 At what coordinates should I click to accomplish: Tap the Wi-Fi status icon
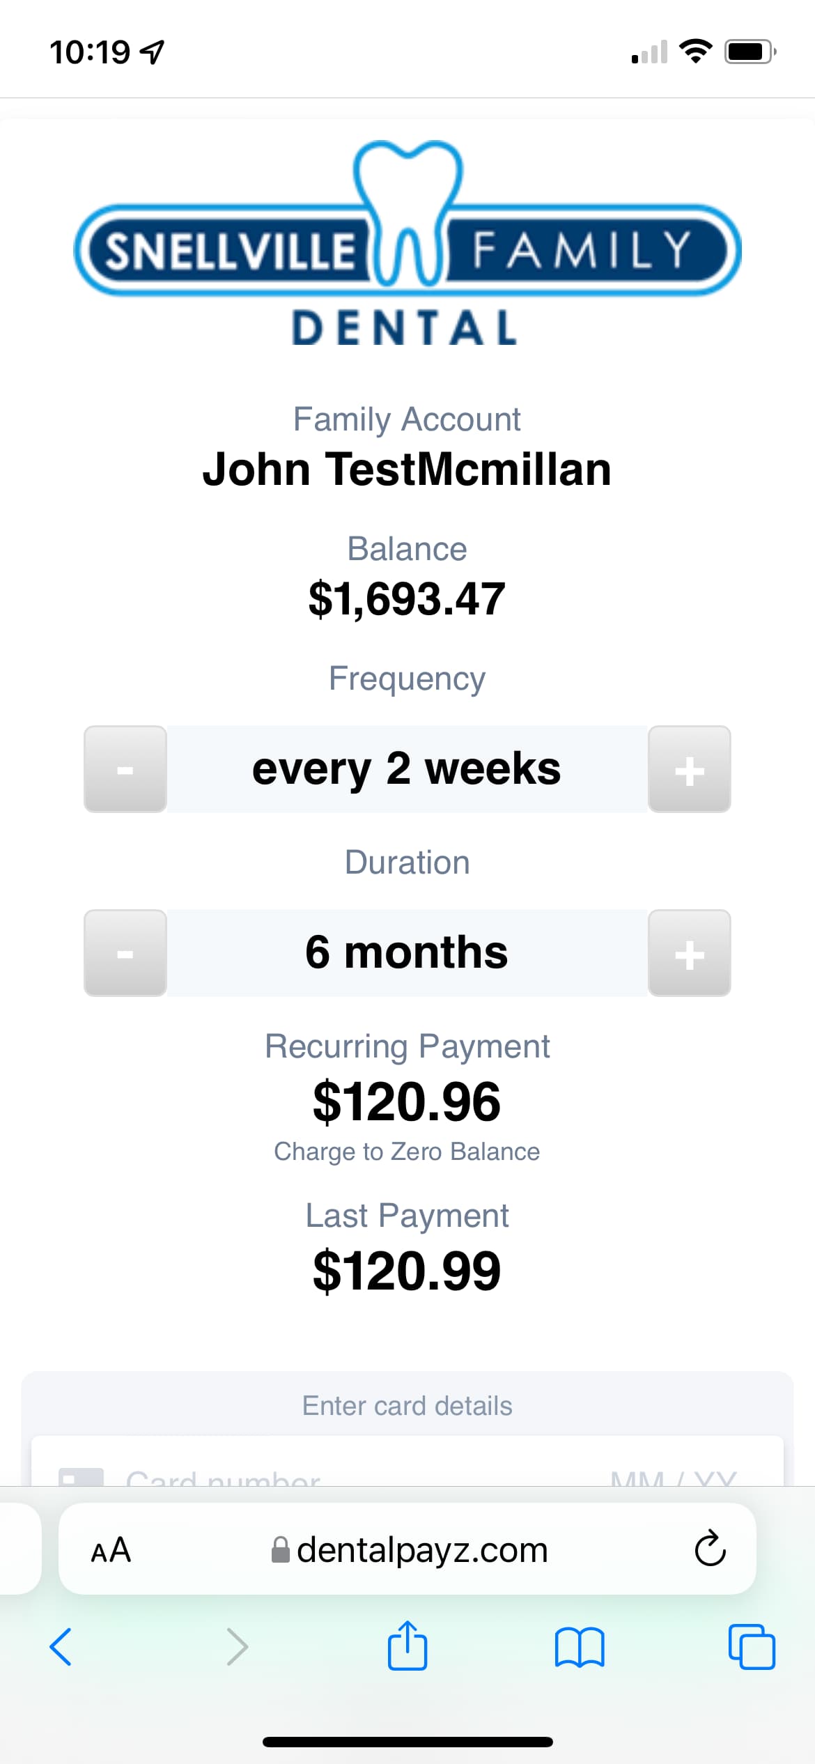tap(695, 52)
